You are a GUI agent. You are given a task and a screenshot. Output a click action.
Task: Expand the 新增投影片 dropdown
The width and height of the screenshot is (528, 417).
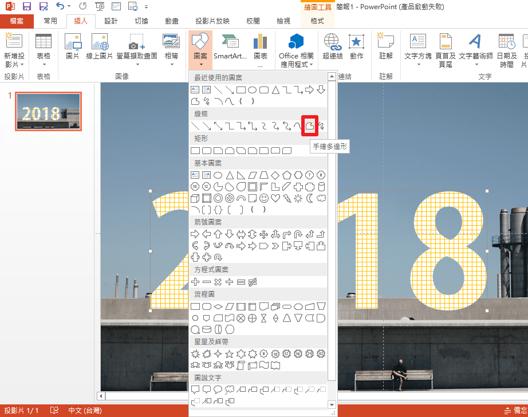tap(14, 60)
